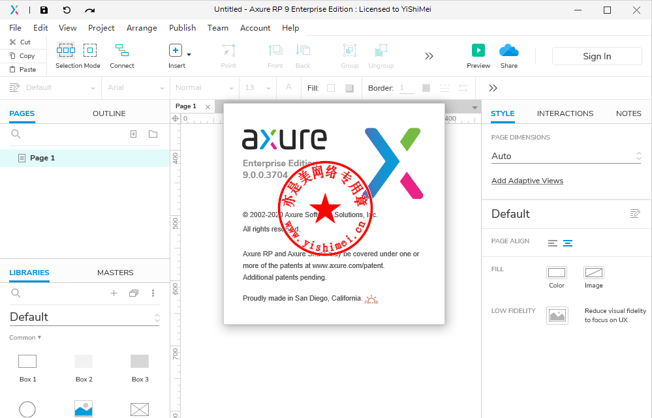Screen dimensions: 652x418
Task: Collapse the Common widgets section
Action: 25,337
